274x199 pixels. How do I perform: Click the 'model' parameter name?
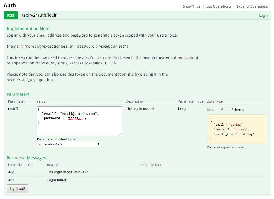click(13, 109)
